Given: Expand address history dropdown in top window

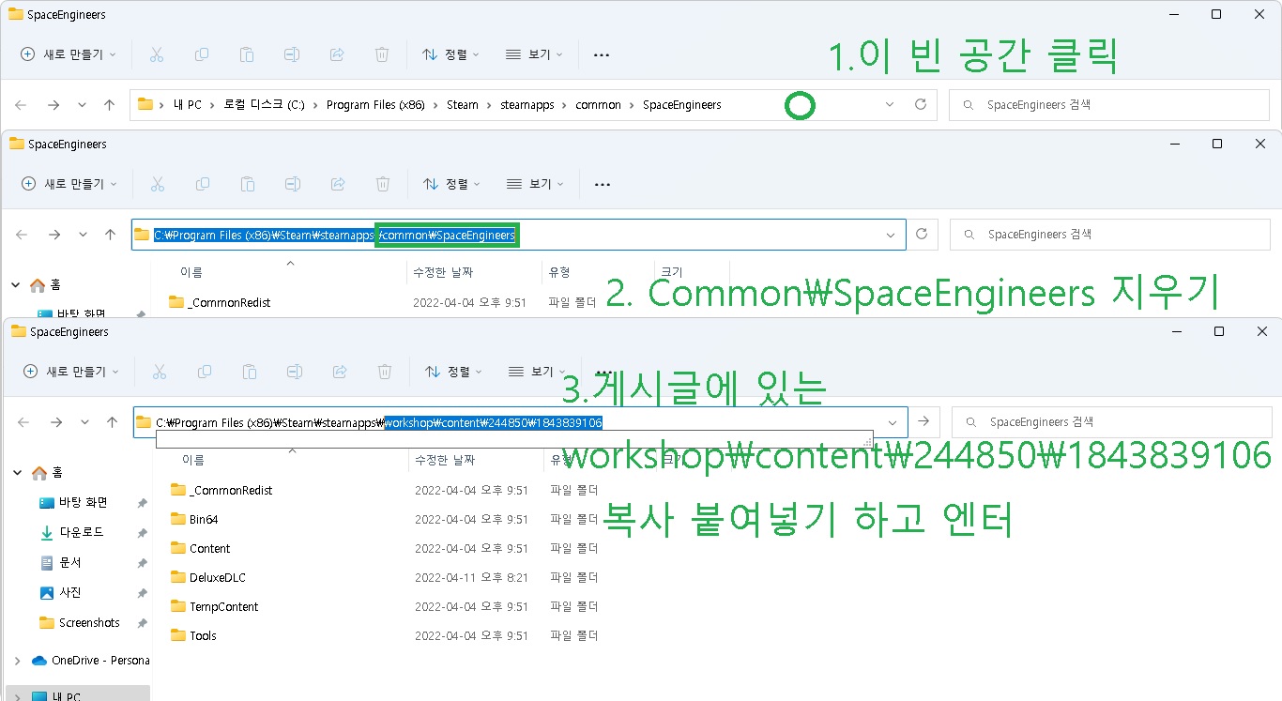Looking at the screenshot, I should pyautogui.click(x=890, y=105).
